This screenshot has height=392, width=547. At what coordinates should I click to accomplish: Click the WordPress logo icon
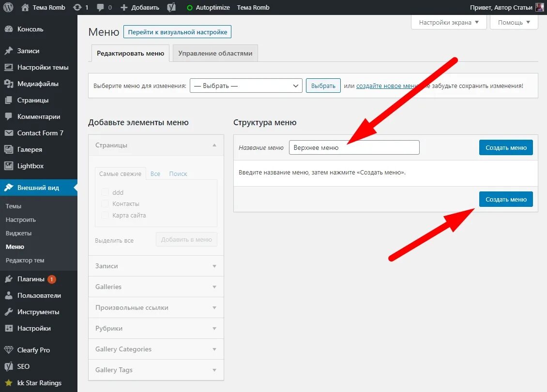(8, 7)
